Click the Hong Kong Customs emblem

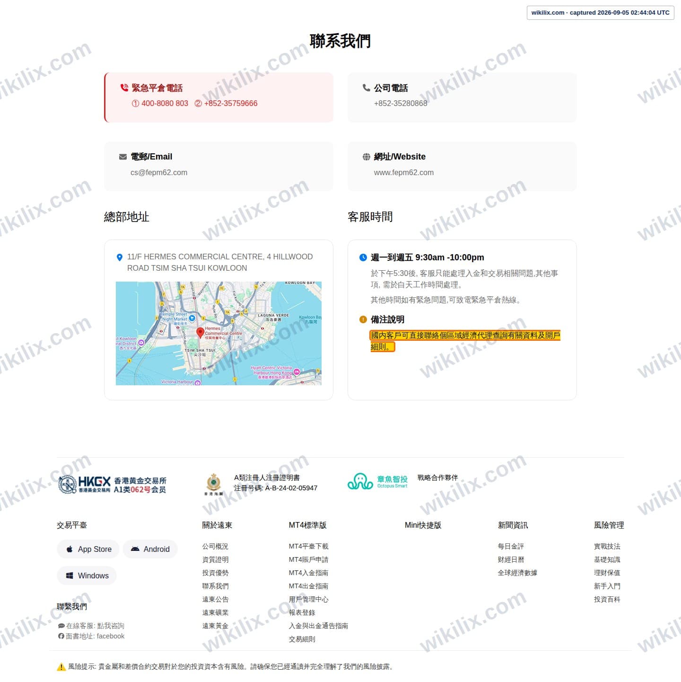pos(214,484)
